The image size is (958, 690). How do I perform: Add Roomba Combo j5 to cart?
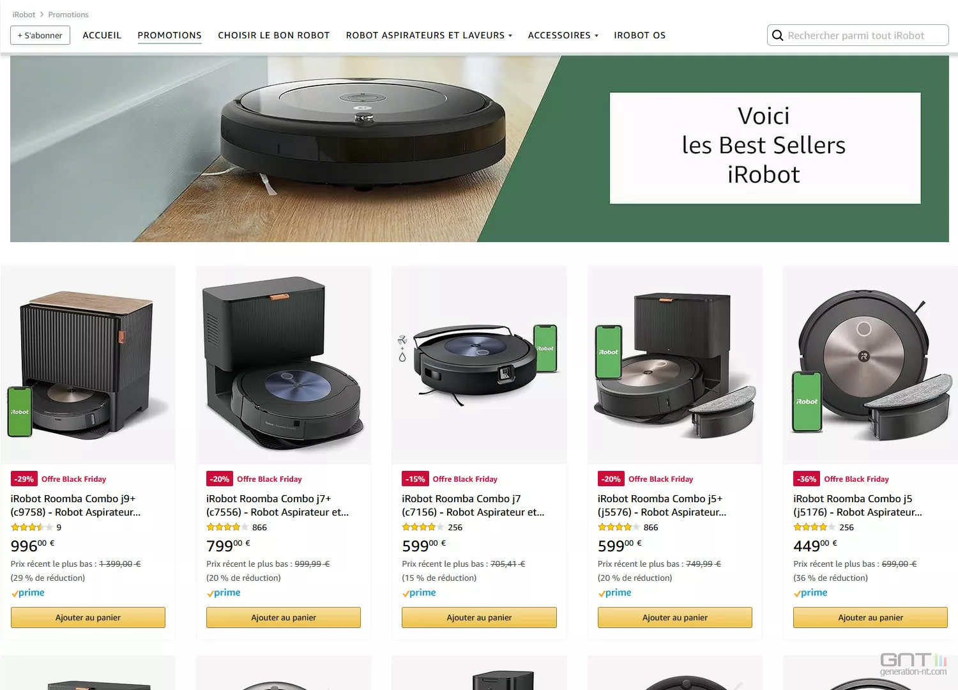click(871, 617)
